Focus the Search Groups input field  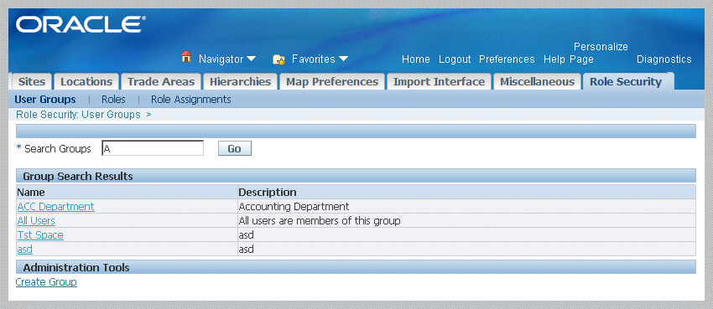coord(153,148)
